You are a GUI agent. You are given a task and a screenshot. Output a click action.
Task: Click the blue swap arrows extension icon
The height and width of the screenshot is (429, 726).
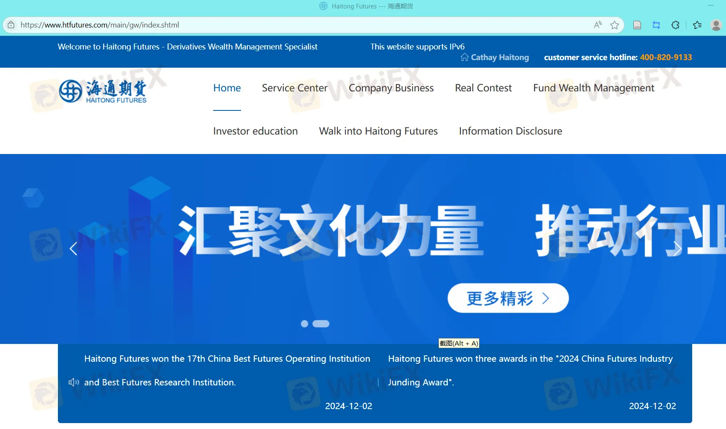pos(656,25)
